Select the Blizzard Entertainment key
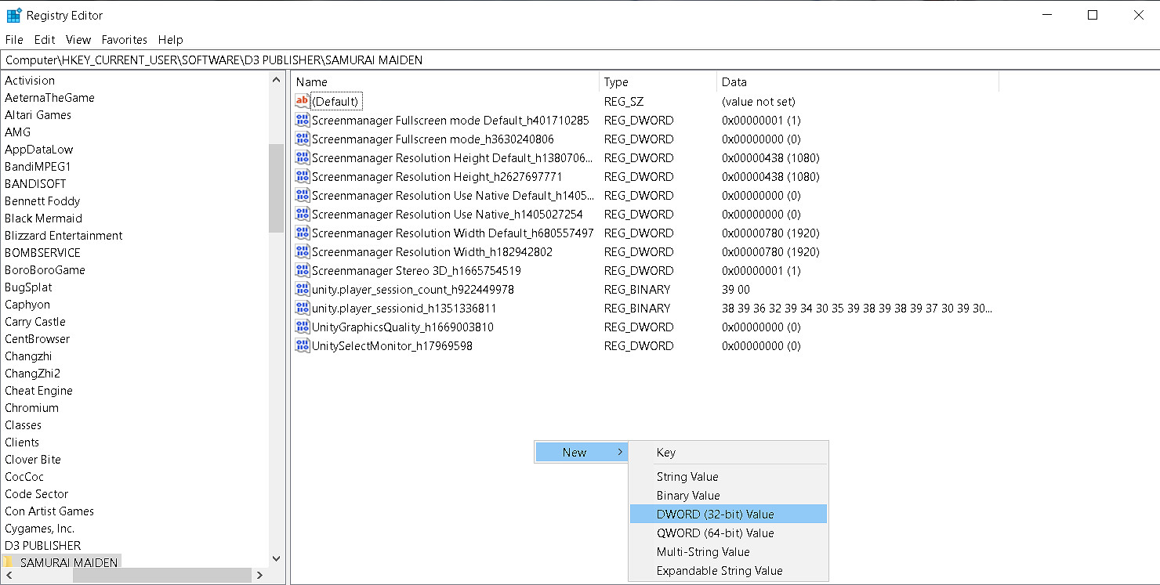The height and width of the screenshot is (585, 1160). pos(63,235)
